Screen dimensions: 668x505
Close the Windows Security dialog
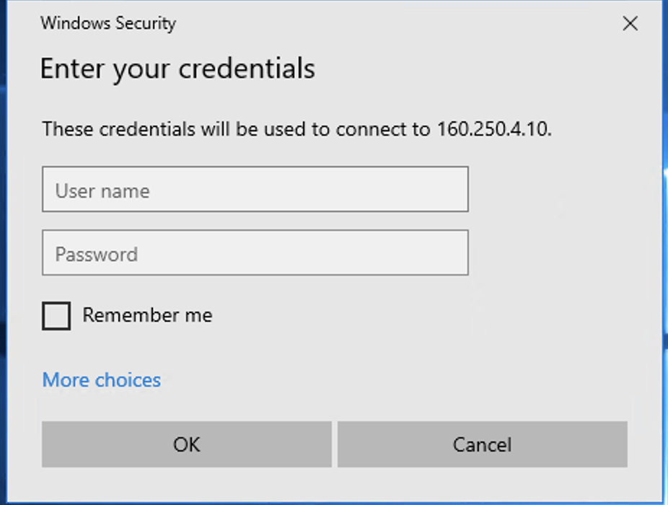630,24
